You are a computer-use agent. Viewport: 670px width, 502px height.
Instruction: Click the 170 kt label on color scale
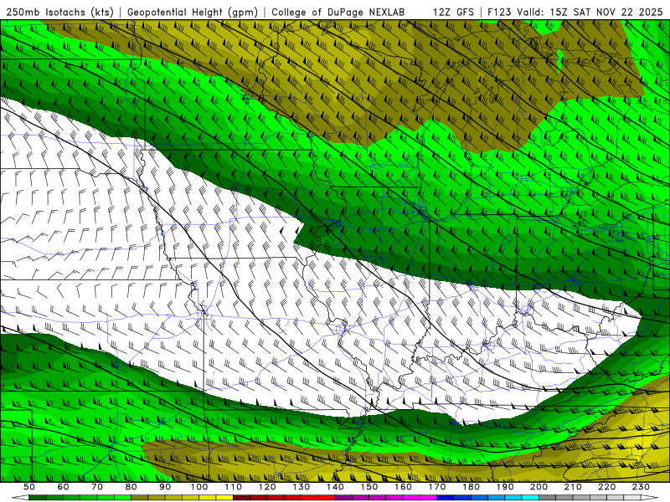tap(437, 487)
